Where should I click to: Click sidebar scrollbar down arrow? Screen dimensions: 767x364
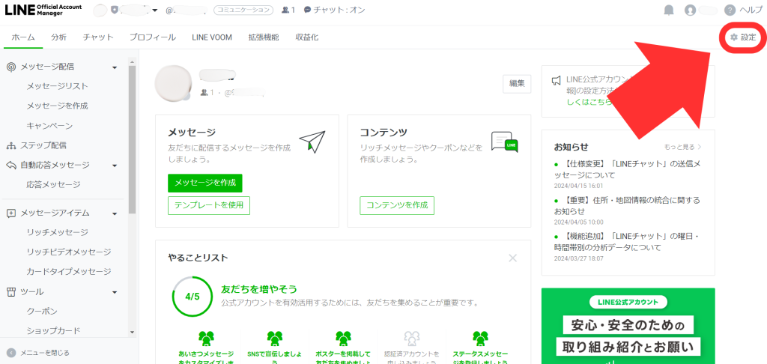point(132,332)
